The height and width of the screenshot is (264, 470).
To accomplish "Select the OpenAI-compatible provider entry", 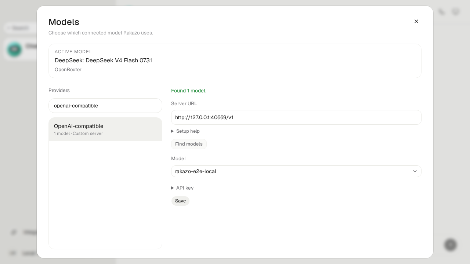I will (105, 129).
